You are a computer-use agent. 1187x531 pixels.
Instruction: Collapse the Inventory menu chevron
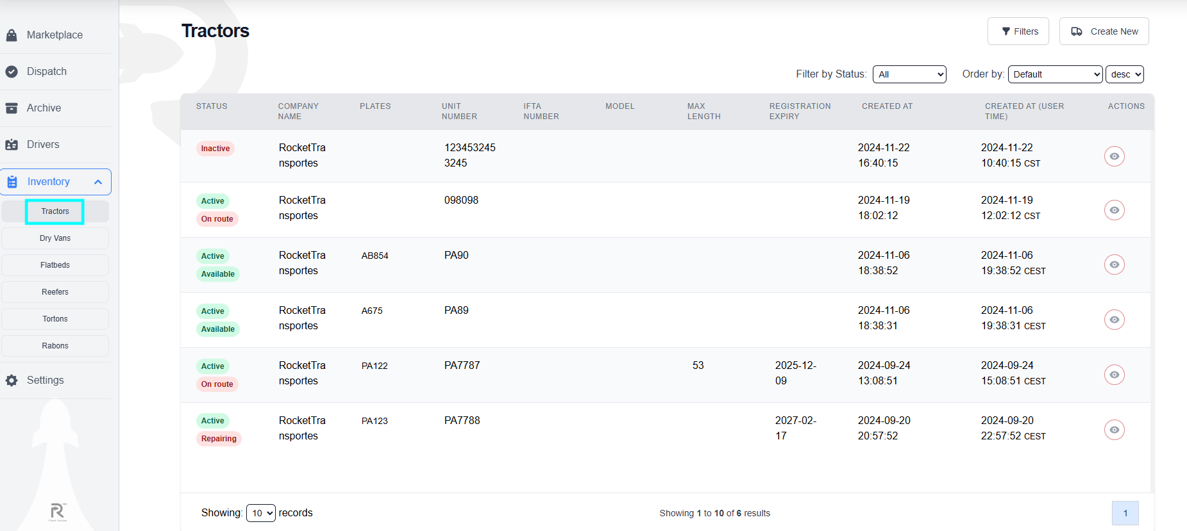98,182
